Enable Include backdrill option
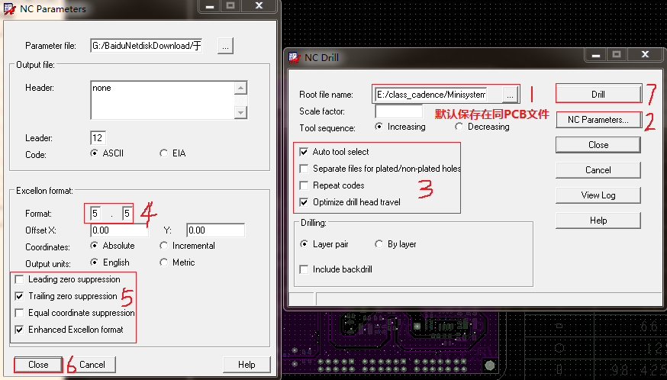Image resolution: width=667 pixels, height=380 pixels. (x=304, y=269)
